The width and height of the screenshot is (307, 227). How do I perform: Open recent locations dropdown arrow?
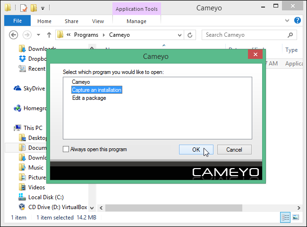pos(38,35)
